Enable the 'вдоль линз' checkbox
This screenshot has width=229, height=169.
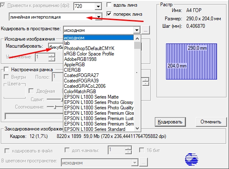coord(109,5)
